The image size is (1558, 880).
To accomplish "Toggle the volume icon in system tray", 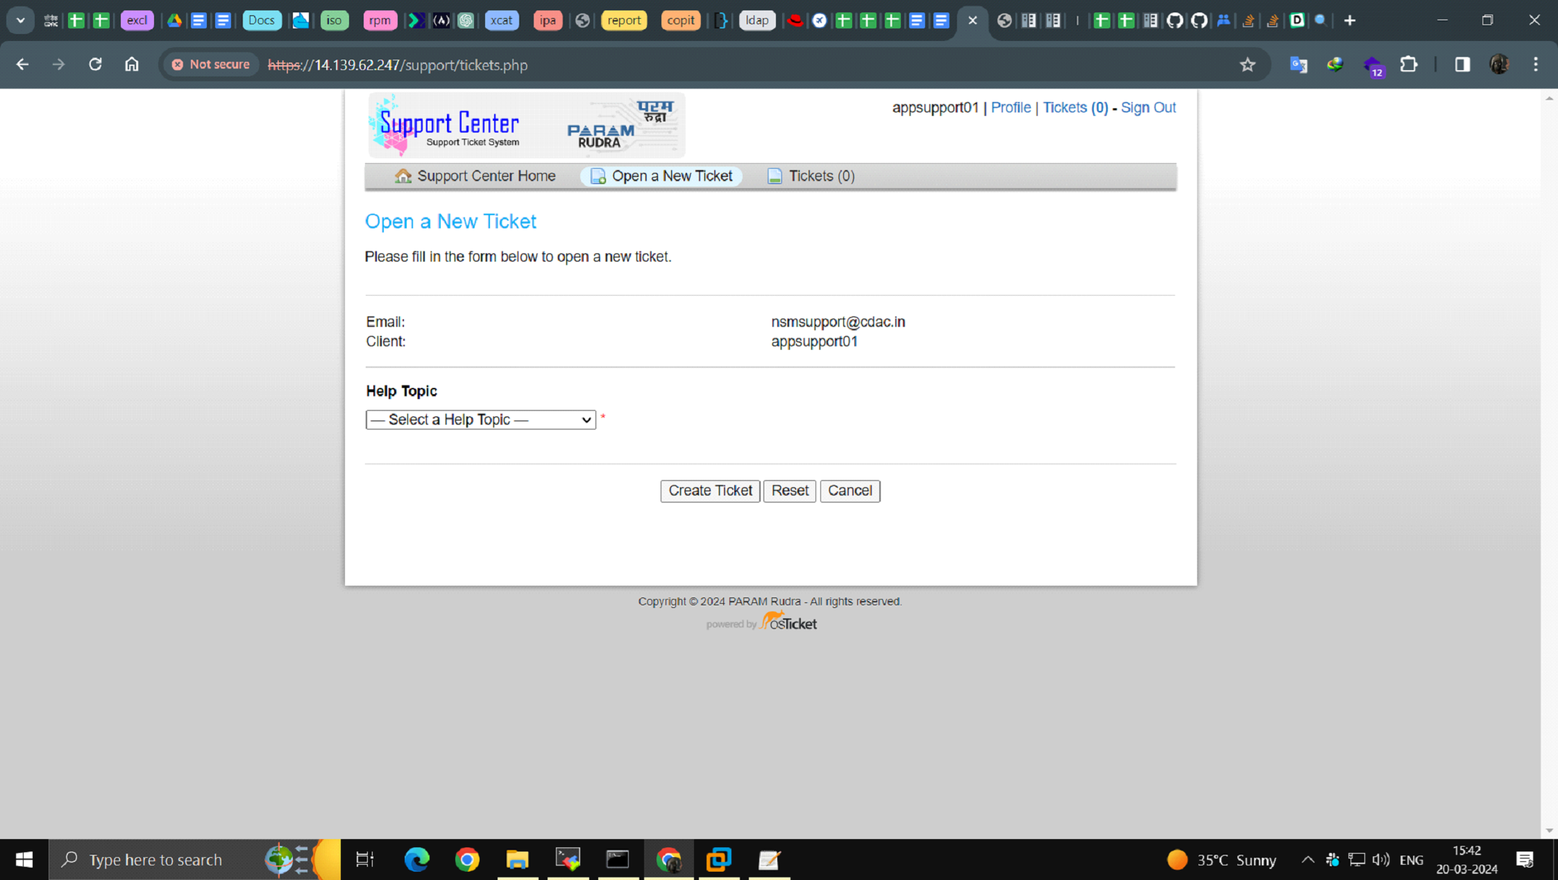I will pyautogui.click(x=1380, y=860).
